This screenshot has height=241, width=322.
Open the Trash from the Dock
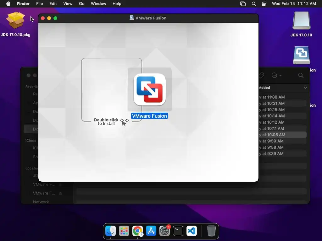tap(211, 231)
